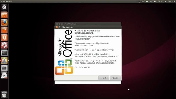This screenshot has width=176, height=99.
Task: Open the DVD-R disc launcher icon
Action: pos(4,76)
